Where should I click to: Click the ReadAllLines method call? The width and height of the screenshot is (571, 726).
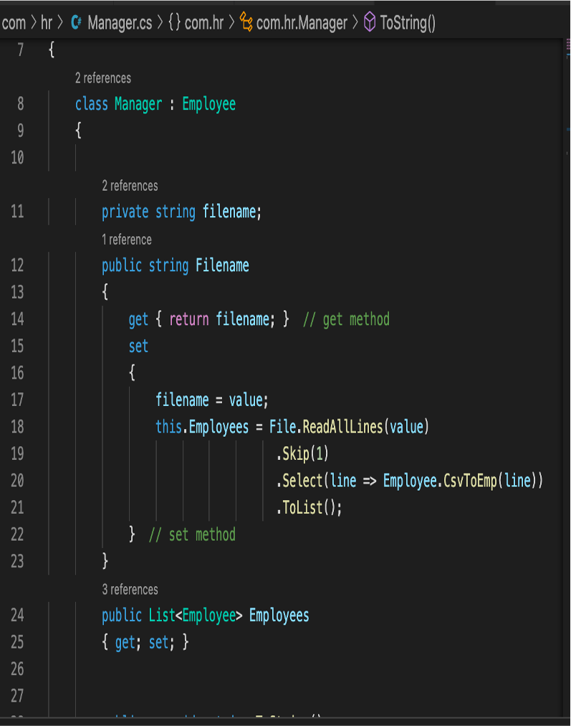pyautogui.click(x=343, y=427)
